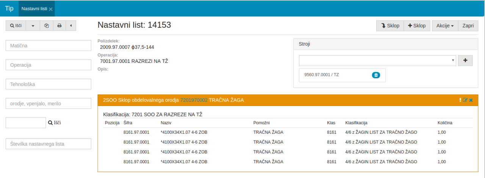The height and width of the screenshot is (178, 485).
Task: Open the dropdown arrow next to Išči
Action: point(33,26)
